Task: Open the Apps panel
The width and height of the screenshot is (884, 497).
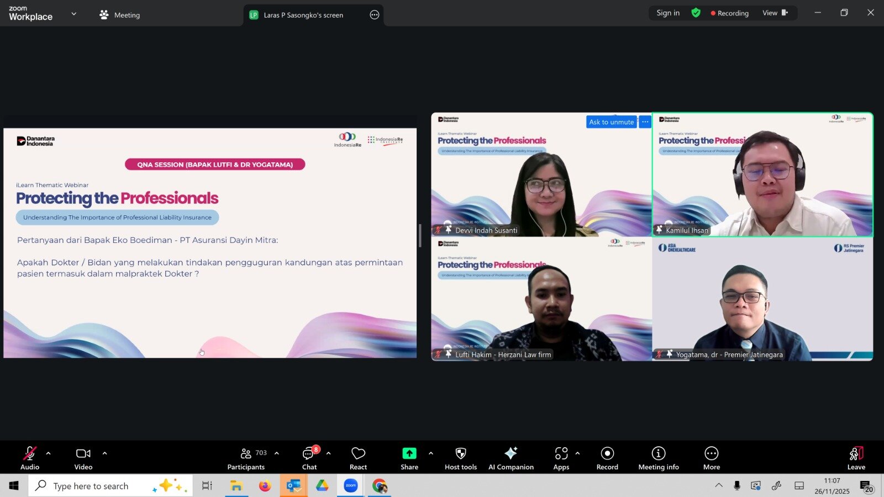Action: [561, 458]
